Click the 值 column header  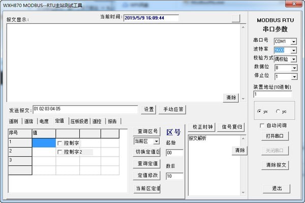44,133
